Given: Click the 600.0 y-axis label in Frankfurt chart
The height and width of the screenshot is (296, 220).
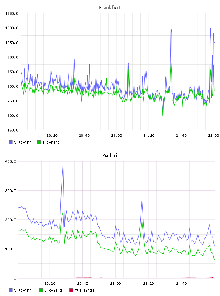Looking at the screenshot, I should tap(13, 86).
